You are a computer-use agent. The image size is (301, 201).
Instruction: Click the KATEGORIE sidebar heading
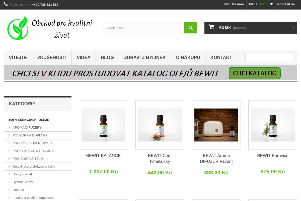click(x=22, y=104)
